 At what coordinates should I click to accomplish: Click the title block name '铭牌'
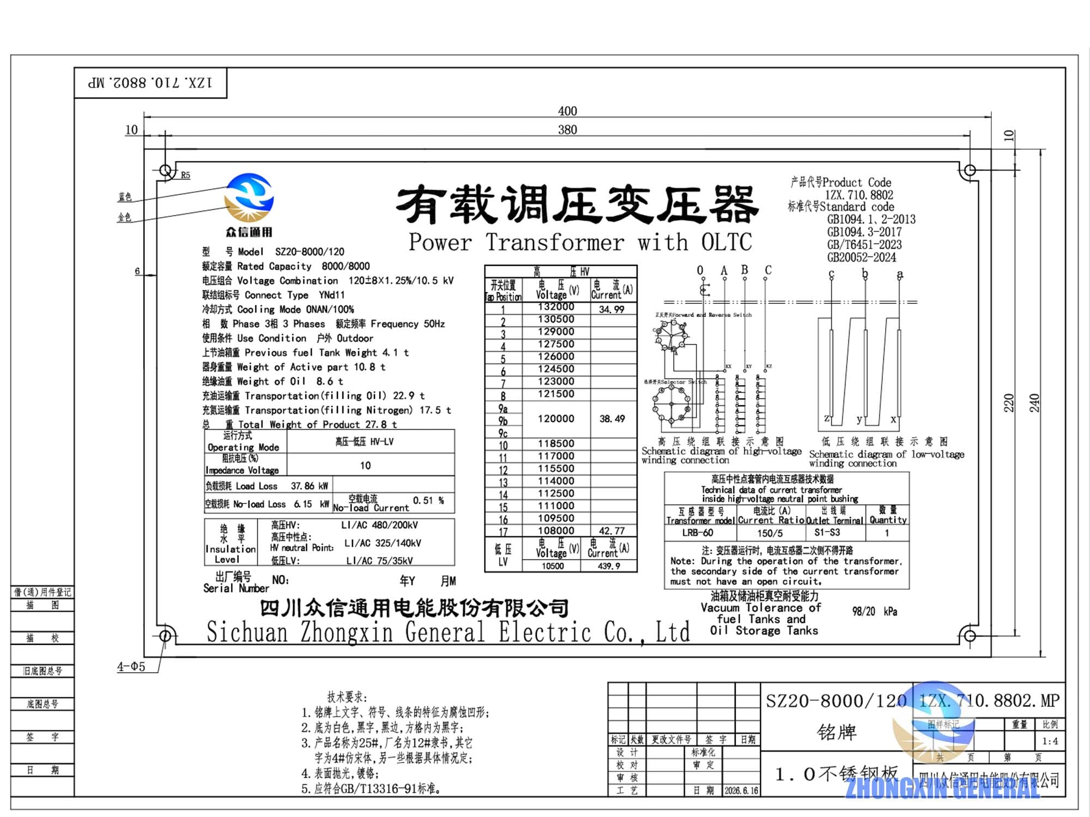click(837, 732)
